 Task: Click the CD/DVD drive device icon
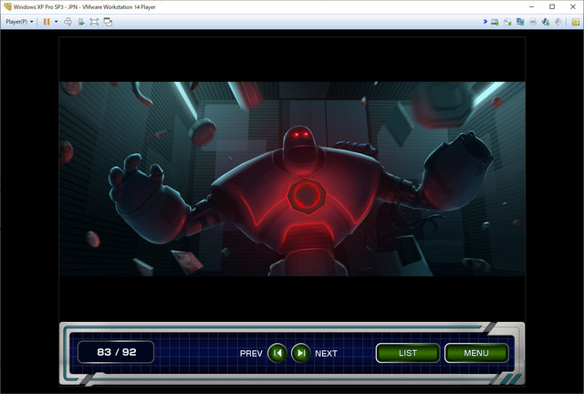(507, 22)
